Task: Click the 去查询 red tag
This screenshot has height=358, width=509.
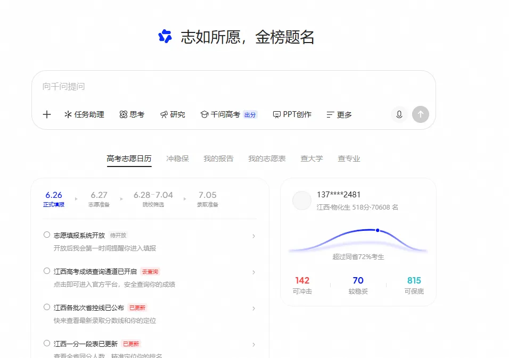Action: [150, 272]
